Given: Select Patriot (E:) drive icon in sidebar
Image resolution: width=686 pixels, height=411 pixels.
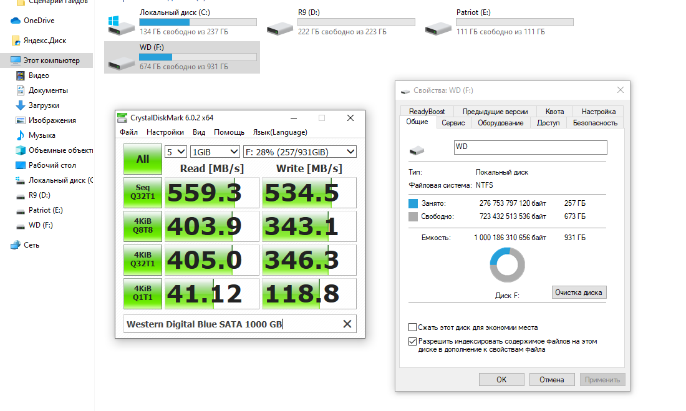Looking at the screenshot, I should tap(20, 211).
